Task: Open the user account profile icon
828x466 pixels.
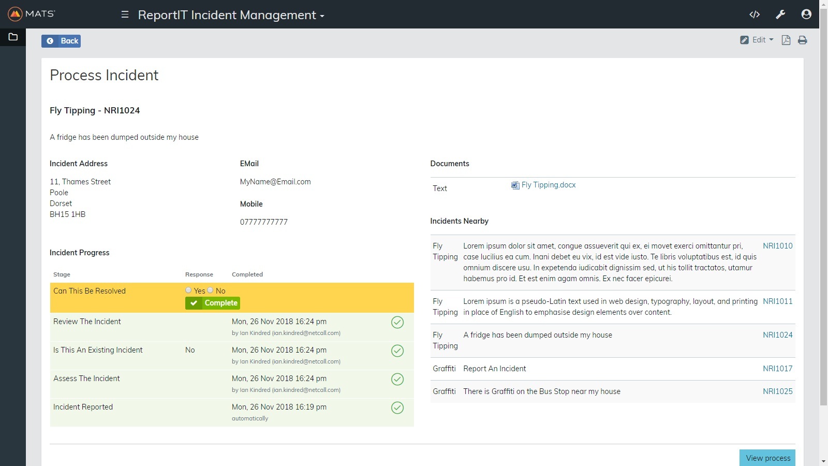Action: click(806, 14)
